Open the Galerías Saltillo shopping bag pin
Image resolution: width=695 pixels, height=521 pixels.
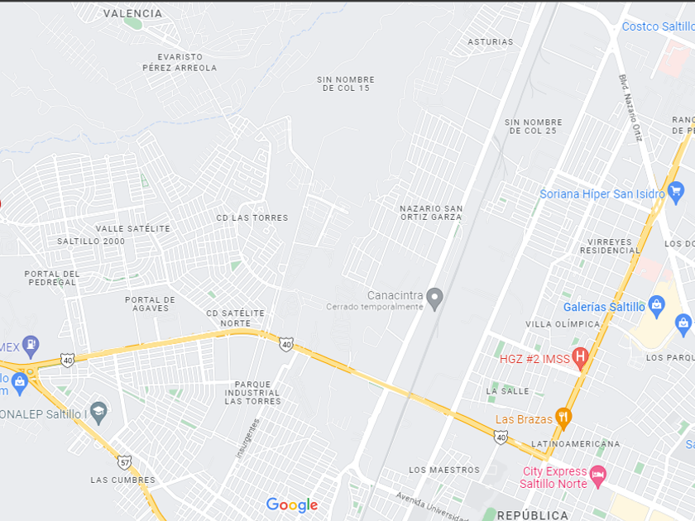tap(656, 307)
